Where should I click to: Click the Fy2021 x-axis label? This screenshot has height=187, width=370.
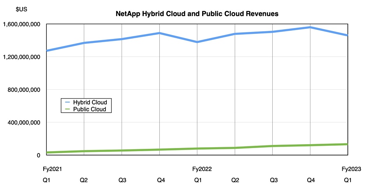53,169
